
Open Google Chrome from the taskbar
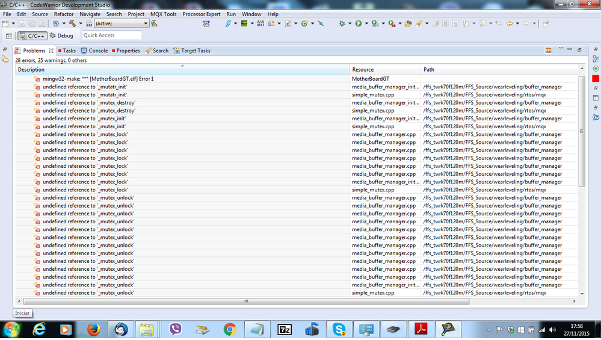click(x=230, y=330)
